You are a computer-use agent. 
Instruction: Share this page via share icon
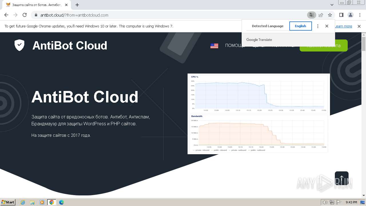321,15
